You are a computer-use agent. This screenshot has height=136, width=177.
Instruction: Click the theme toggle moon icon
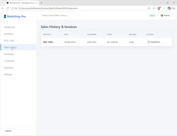pyautogui.click(x=162, y=16)
